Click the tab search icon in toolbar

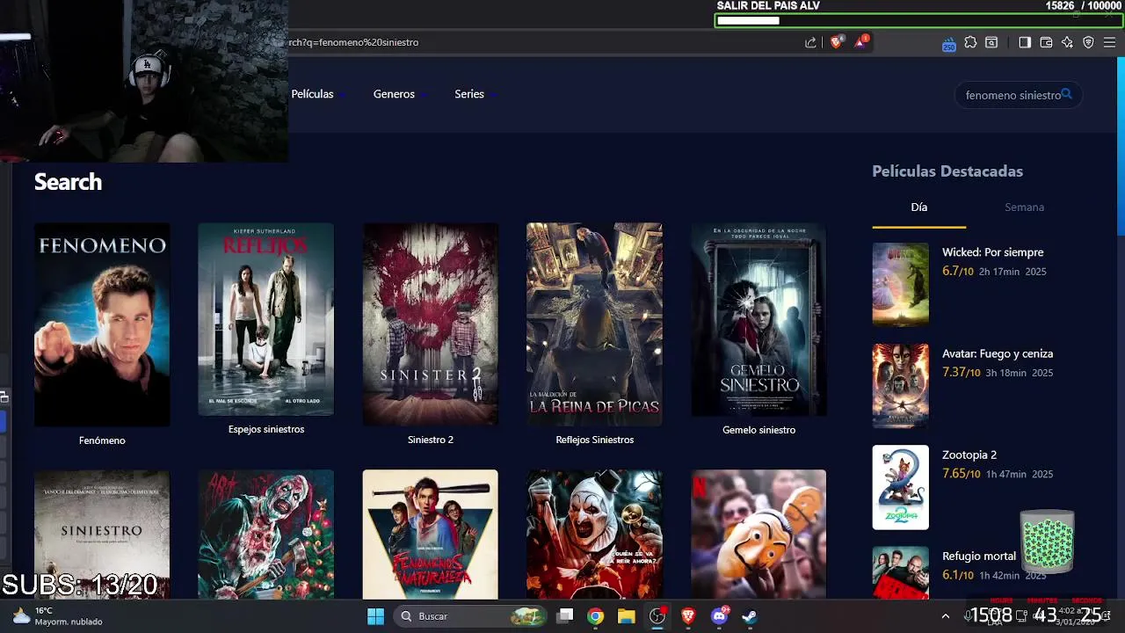click(x=991, y=42)
